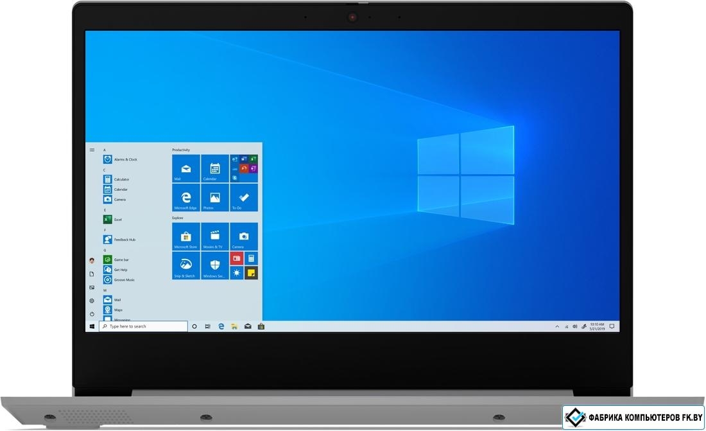
Task: Click the letter 'M' app list header
Action: [105, 290]
